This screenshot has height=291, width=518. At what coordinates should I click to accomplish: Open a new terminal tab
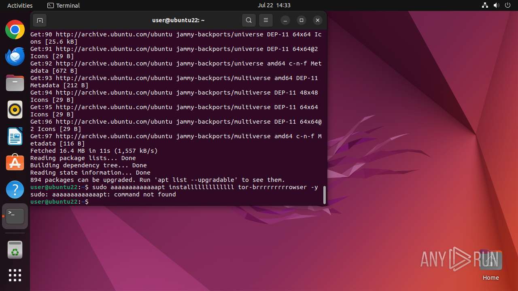(39, 20)
